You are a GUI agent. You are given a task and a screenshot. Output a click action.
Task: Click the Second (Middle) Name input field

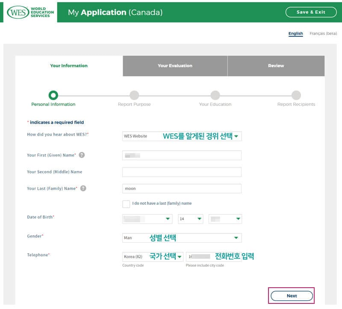point(182,172)
